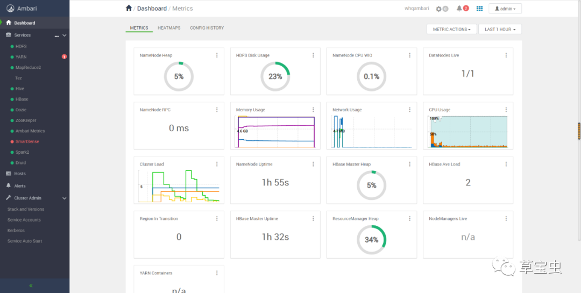Open Memory Usage widget options menu
This screenshot has width=581, height=293.
313,110
